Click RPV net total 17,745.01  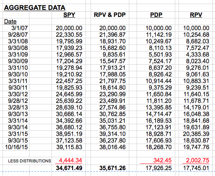[x=196, y=168]
